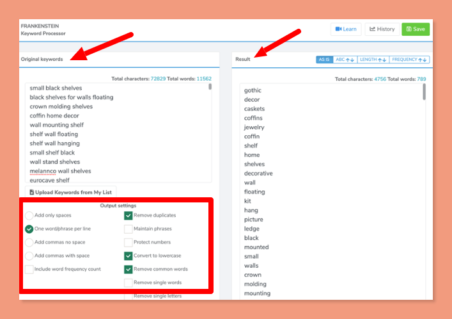
Task: Click the video camera icon in Learn
Action: tap(338, 29)
